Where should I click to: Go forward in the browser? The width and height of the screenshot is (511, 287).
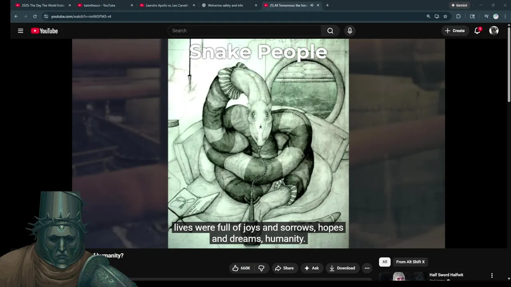[26, 16]
